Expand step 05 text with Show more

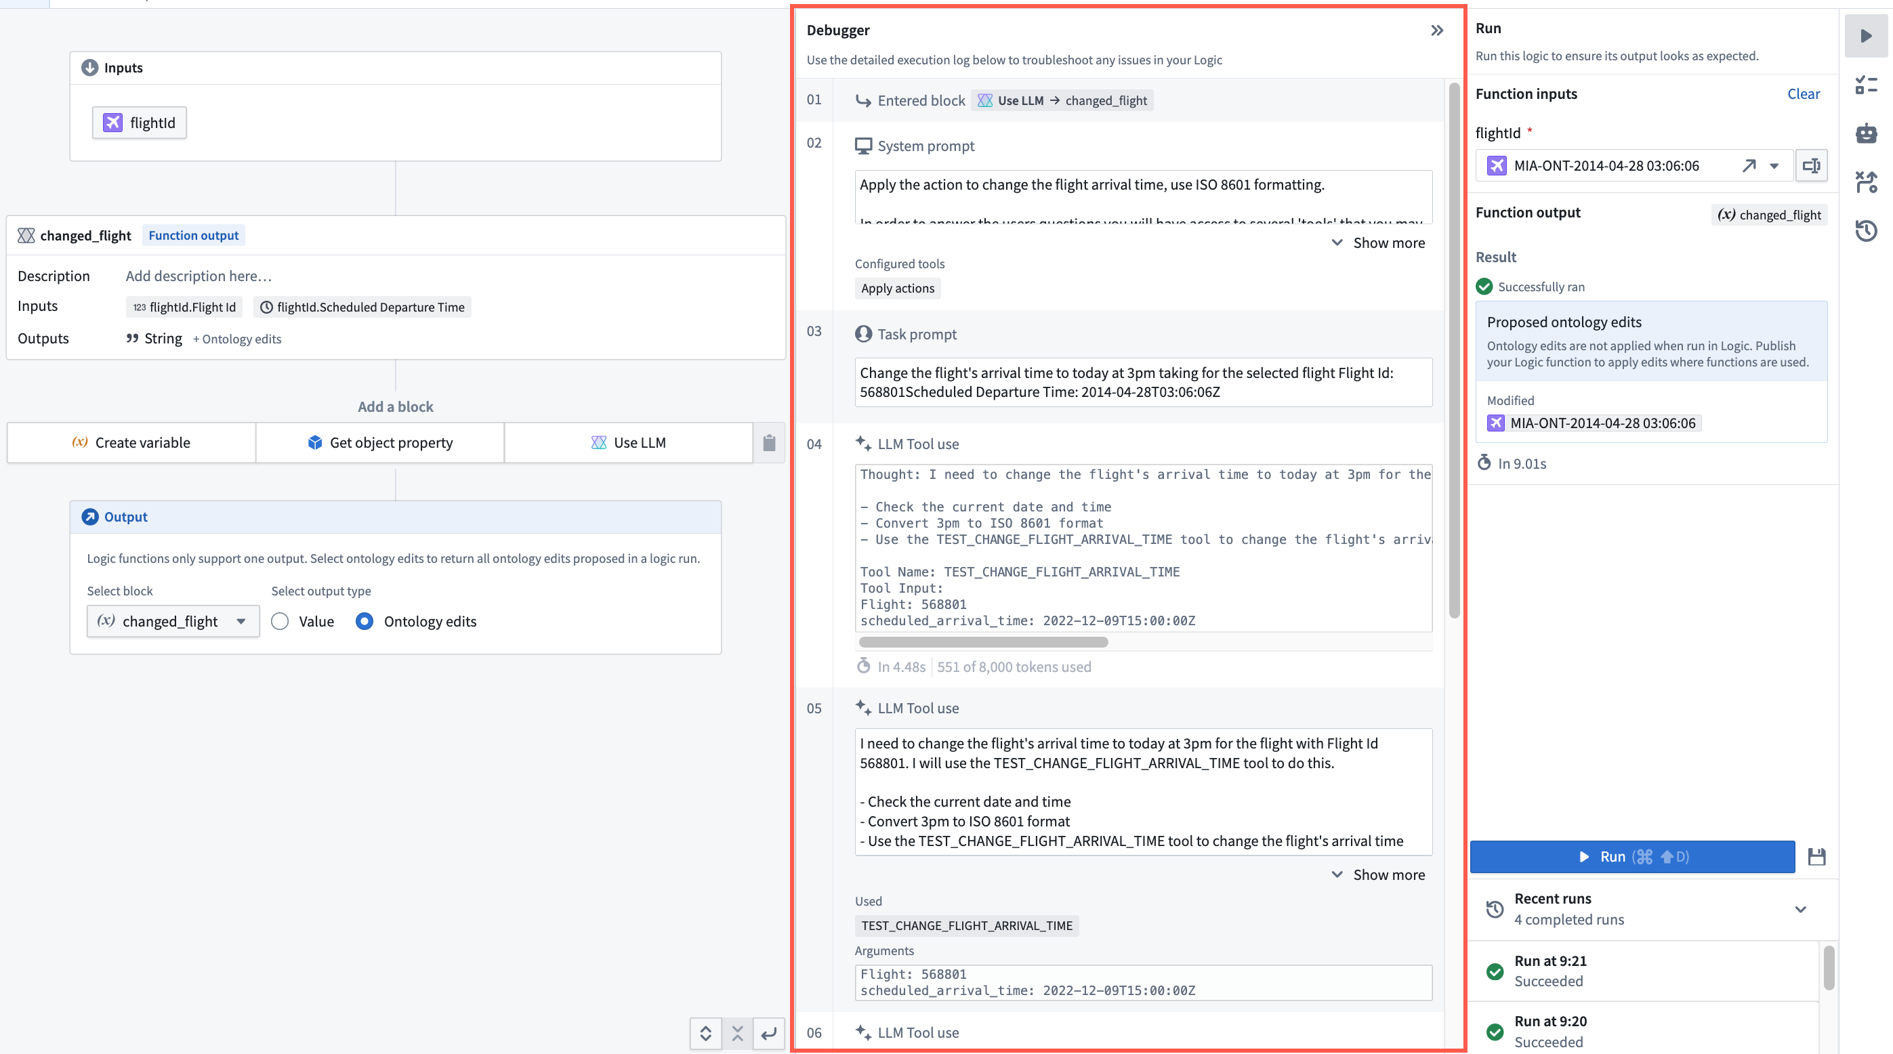tap(1378, 874)
